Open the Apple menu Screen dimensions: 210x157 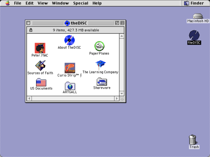(8, 3)
